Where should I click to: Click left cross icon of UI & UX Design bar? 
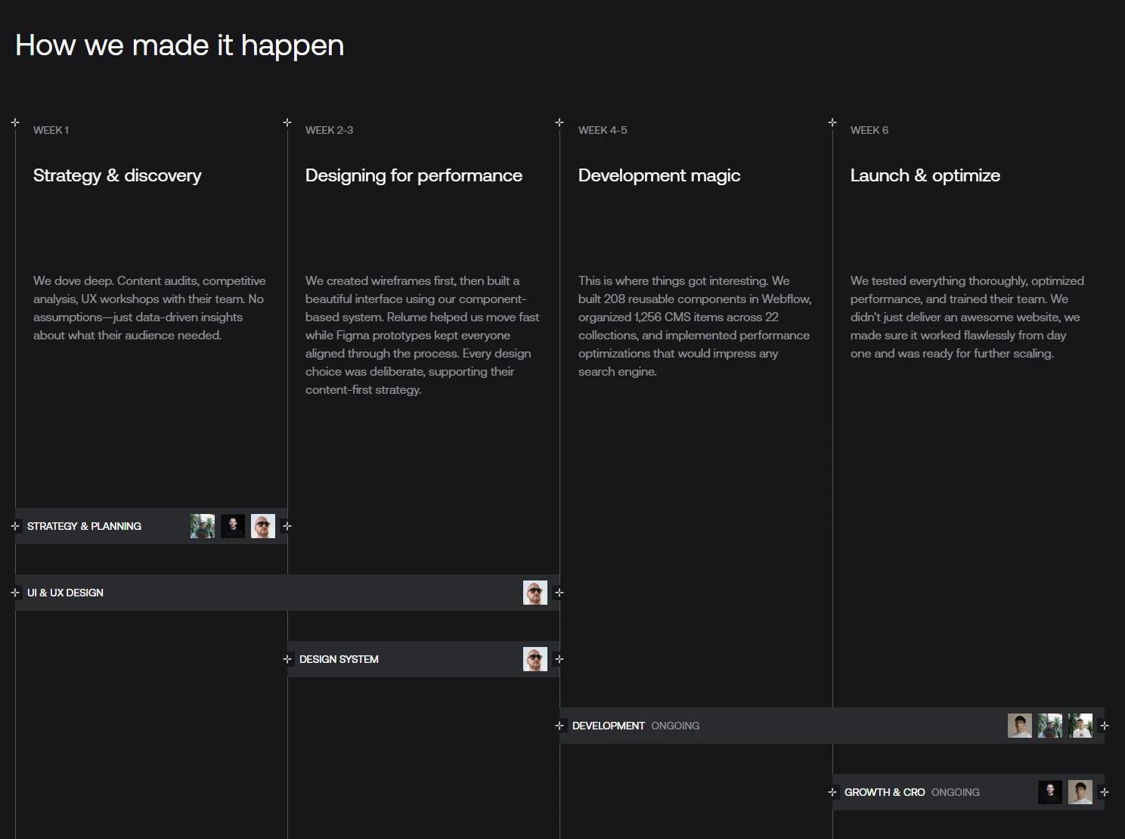coord(15,593)
